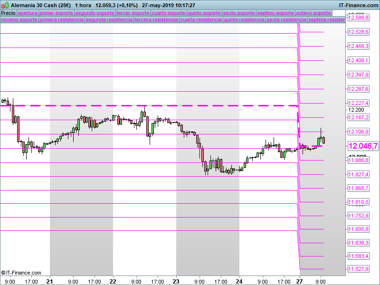Click the 12.167,2 price level label
This screenshot has width=380, height=285.
click(359, 117)
